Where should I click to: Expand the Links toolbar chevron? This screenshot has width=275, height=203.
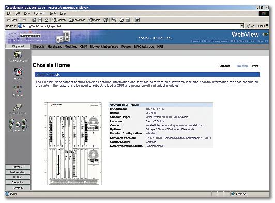point(267,25)
